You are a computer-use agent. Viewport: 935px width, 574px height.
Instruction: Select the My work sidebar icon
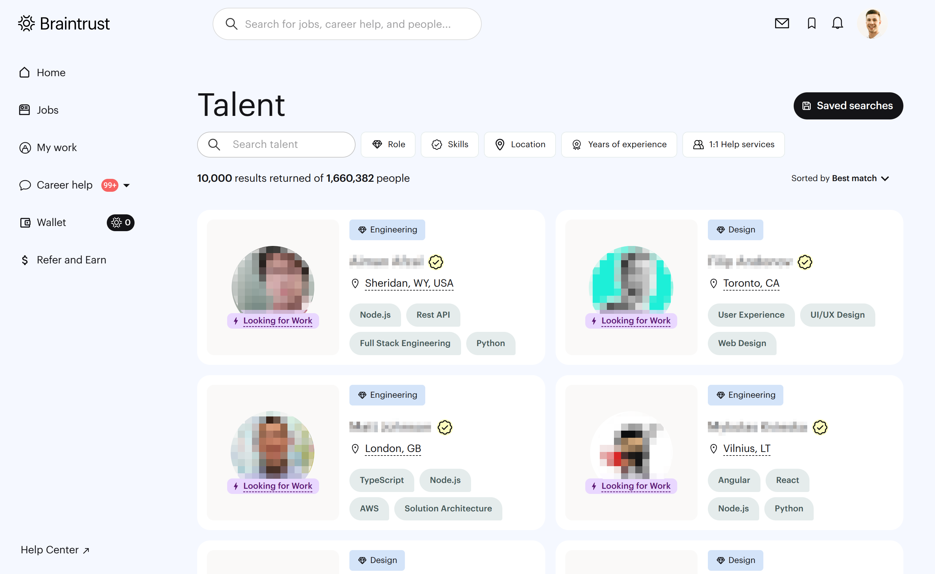click(x=25, y=148)
